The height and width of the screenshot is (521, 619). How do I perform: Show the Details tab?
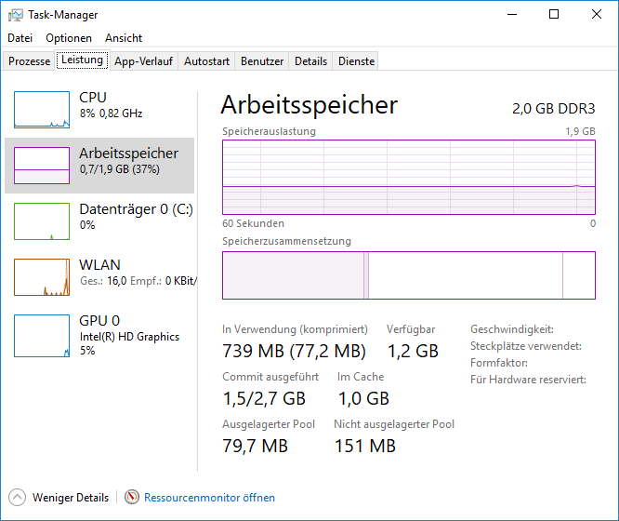pyautogui.click(x=311, y=61)
